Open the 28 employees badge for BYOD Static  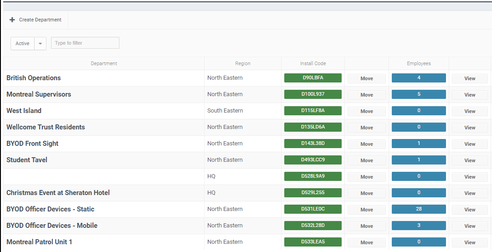coord(419,209)
